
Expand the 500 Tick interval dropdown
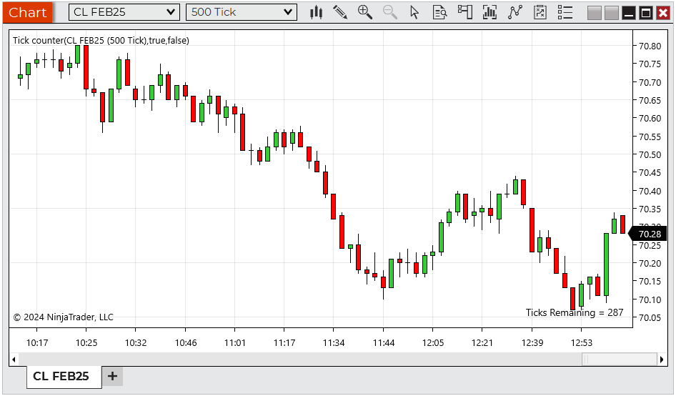pyautogui.click(x=242, y=12)
